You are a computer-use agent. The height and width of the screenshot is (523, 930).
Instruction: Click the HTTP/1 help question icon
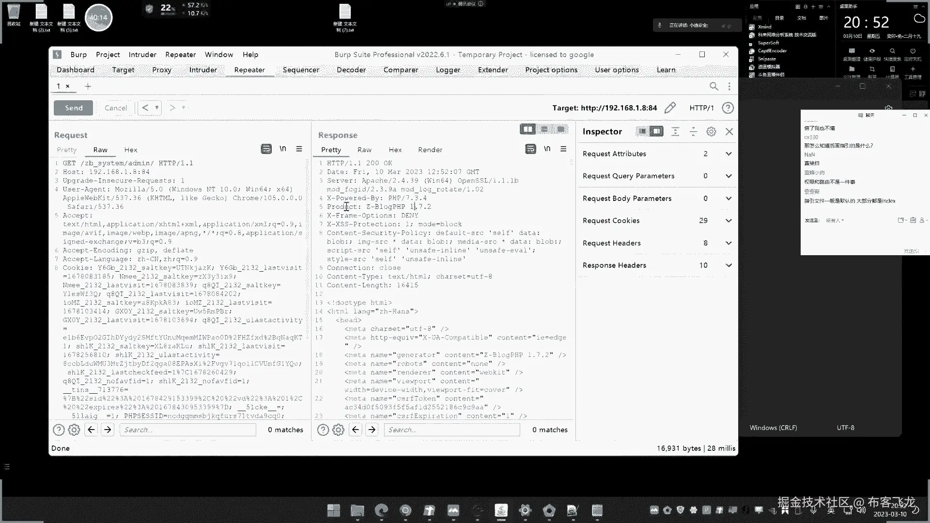tap(728, 108)
